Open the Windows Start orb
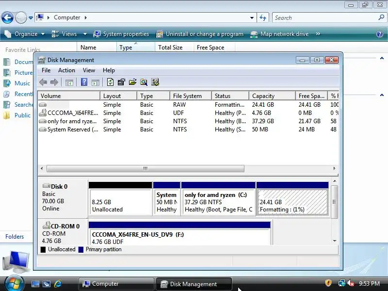The width and height of the screenshot is (388, 291). click(x=15, y=283)
